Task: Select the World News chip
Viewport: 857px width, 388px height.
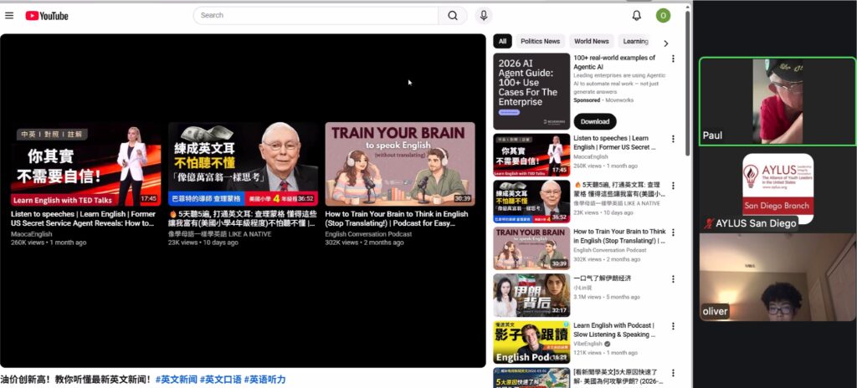Action: [x=592, y=41]
